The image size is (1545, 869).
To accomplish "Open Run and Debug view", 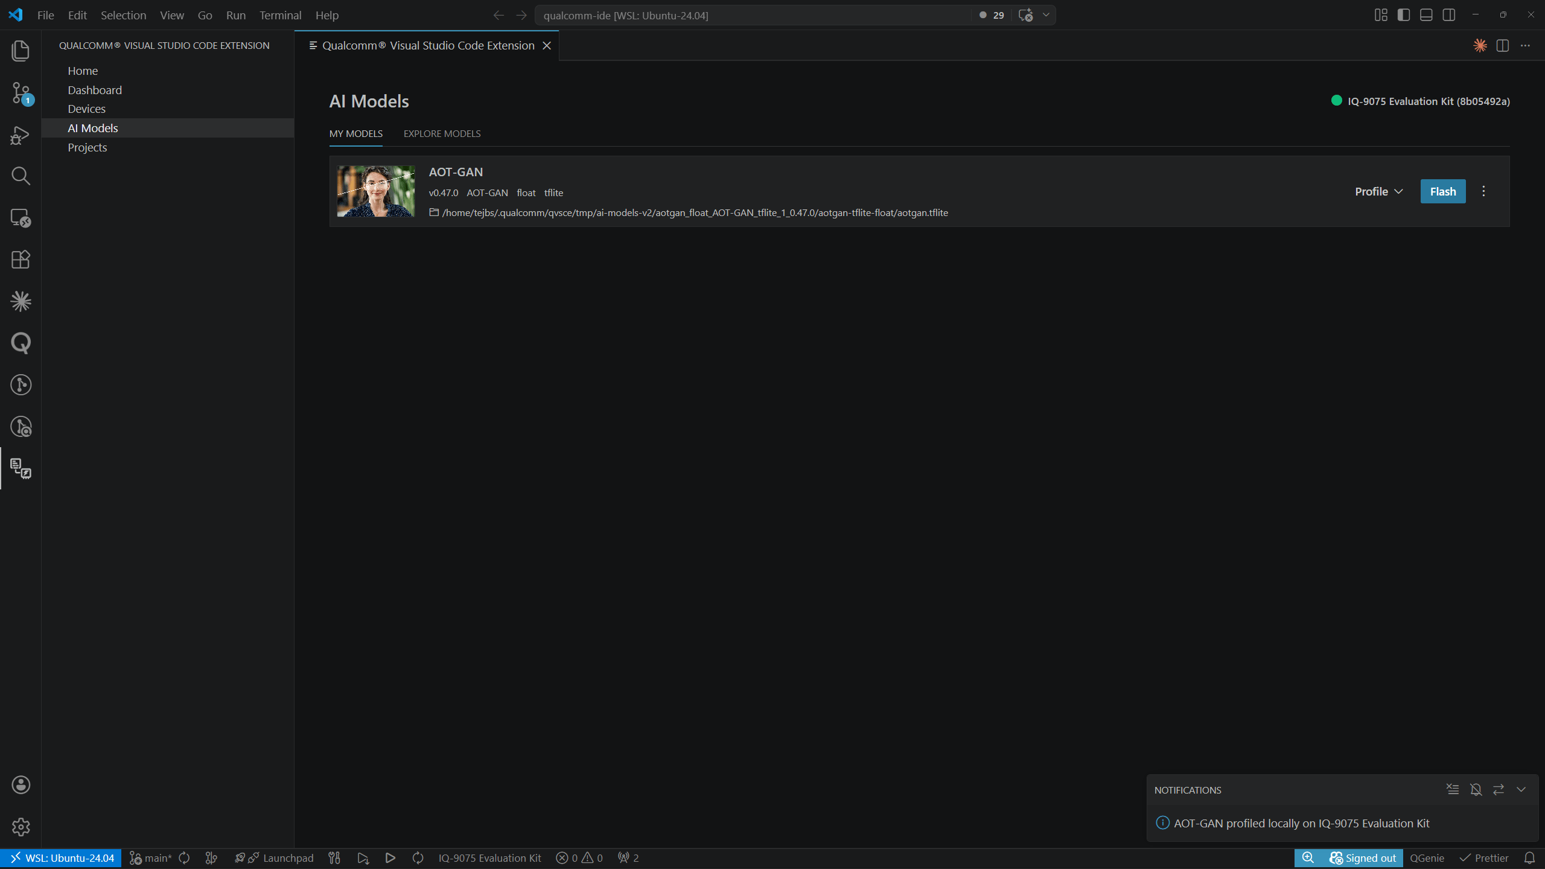I will pos(21,135).
